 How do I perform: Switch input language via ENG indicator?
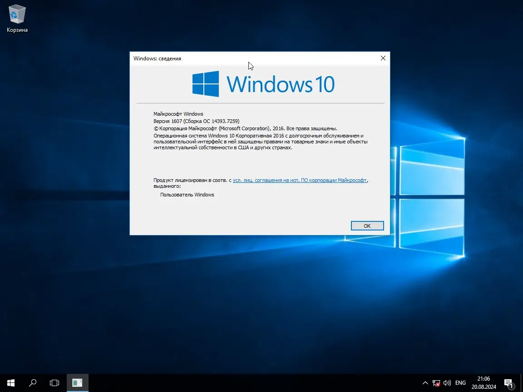(460, 383)
